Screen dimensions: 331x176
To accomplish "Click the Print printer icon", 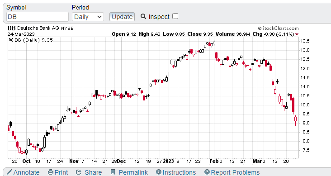I will (51, 172).
